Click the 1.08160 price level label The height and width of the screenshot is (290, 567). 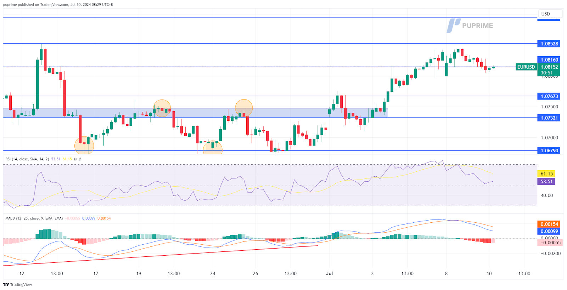pos(549,60)
